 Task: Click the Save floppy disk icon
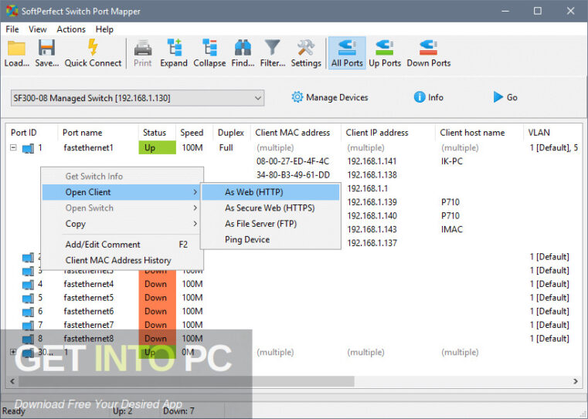coord(46,49)
